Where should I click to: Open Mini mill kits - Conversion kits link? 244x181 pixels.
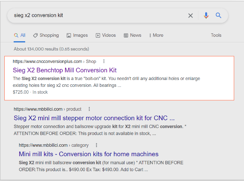[x=89, y=154]
